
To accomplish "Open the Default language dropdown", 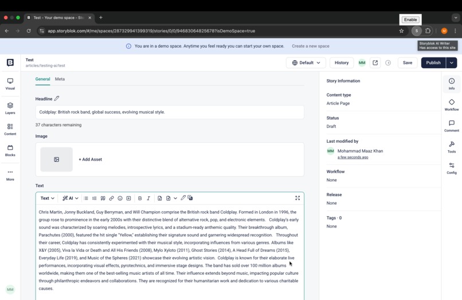I will pyautogui.click(x=306, y=63).
